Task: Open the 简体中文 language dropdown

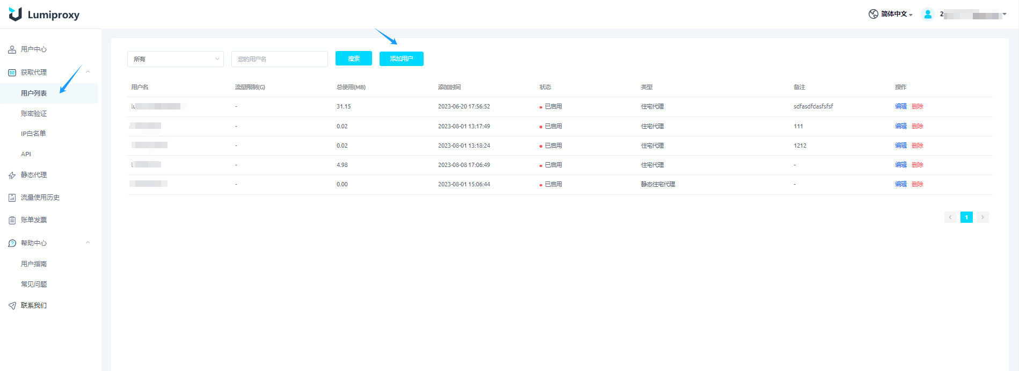Action: tap(896, 14)
